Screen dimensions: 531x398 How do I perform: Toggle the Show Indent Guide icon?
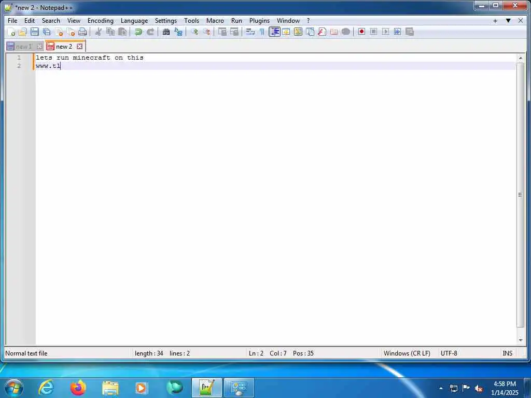pos(274,32)
